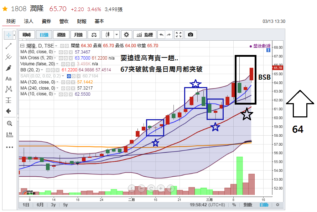Screen dimensions: 317x212
Task: Switch to the 財報 tab
Action: tap(82, 21)
